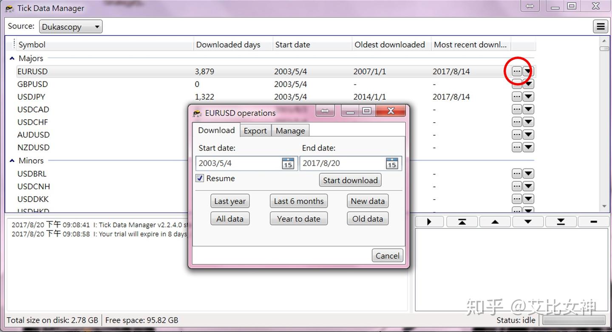The width and height of the screenshot is (612, 332).
Task: Open operations for the USDDKK row
Action: (517, 199)
